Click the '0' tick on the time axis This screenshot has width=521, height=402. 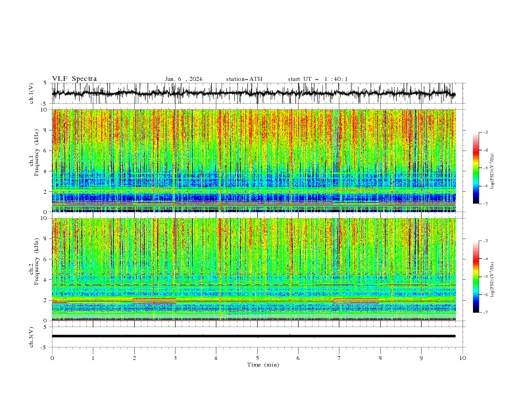pos(52,358)
